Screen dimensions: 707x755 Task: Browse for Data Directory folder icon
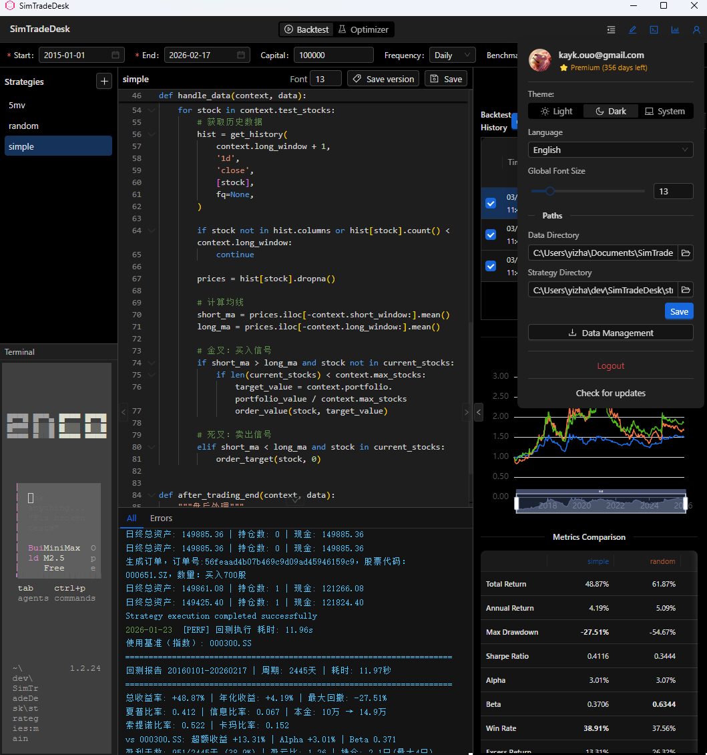point(686,253)
